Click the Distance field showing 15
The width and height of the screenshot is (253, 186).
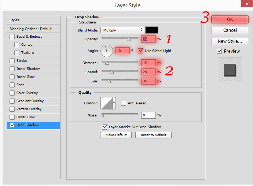[x=148, y=63]
